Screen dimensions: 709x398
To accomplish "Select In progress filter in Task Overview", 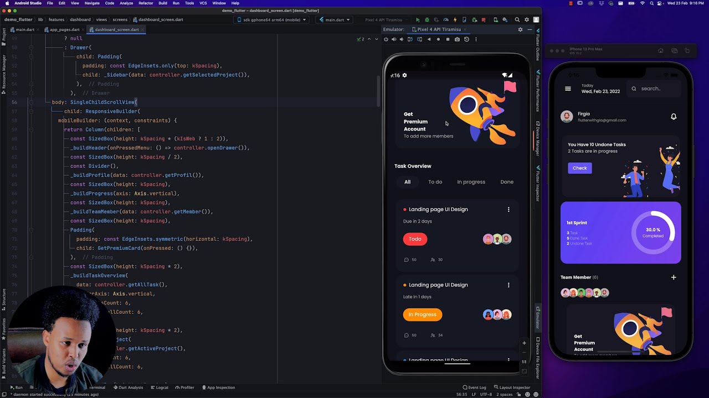I will (x=471, y=182).
